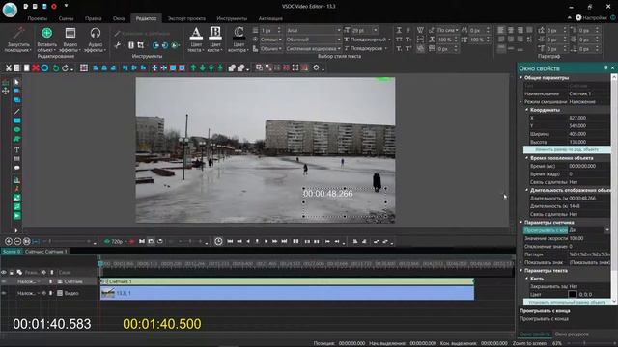
Task: Click the green Вставить объект icon
Action: pyautogui.click(x=46, y=33)
